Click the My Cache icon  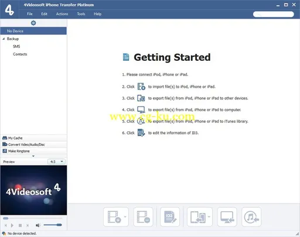pos(5,138)
